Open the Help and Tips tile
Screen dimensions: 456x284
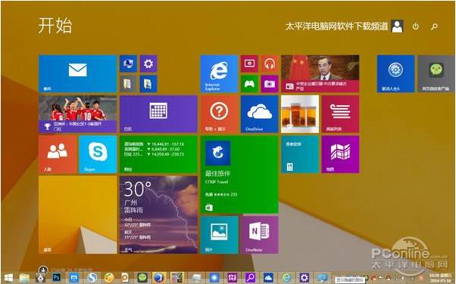[x=219, y=114]
